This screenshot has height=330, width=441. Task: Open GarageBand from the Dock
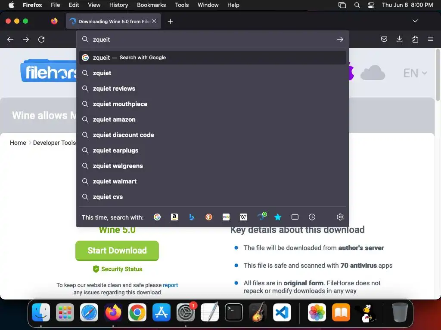click(x=258, y=312)
